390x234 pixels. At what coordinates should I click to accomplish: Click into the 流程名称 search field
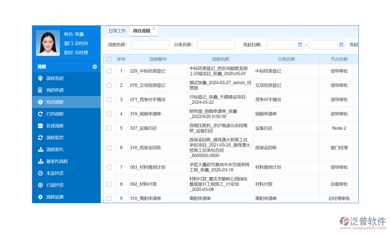(150, 45)
